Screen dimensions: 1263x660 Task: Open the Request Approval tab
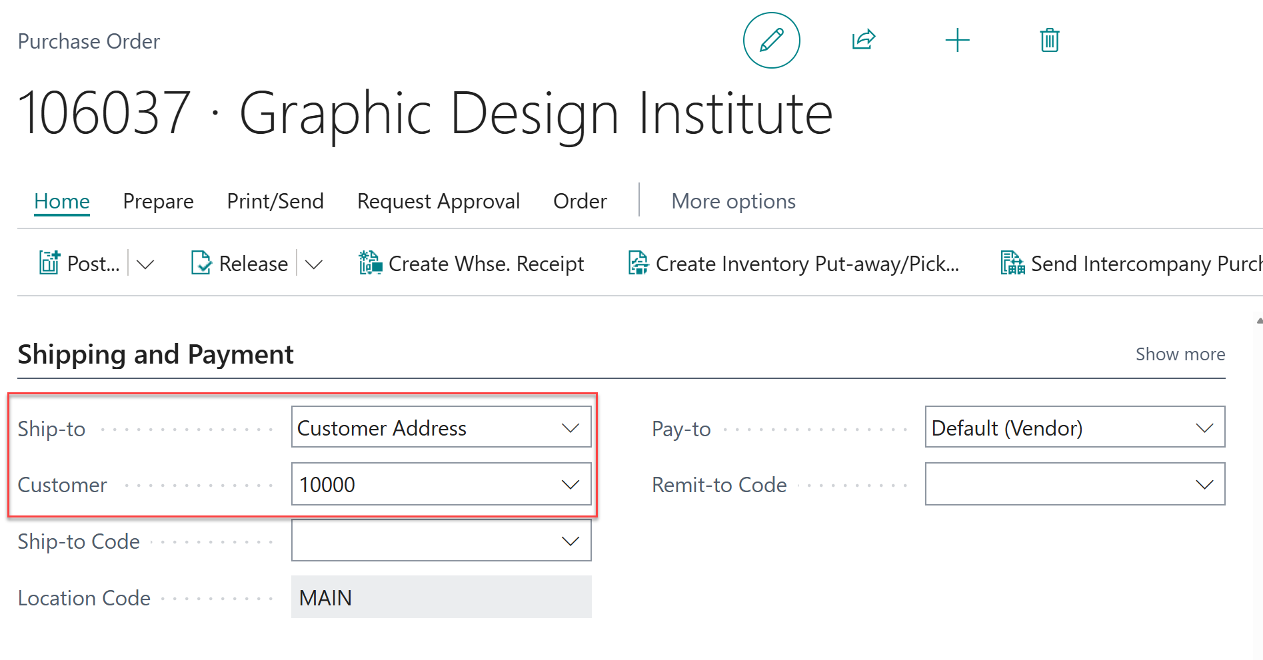coord(439,201)
